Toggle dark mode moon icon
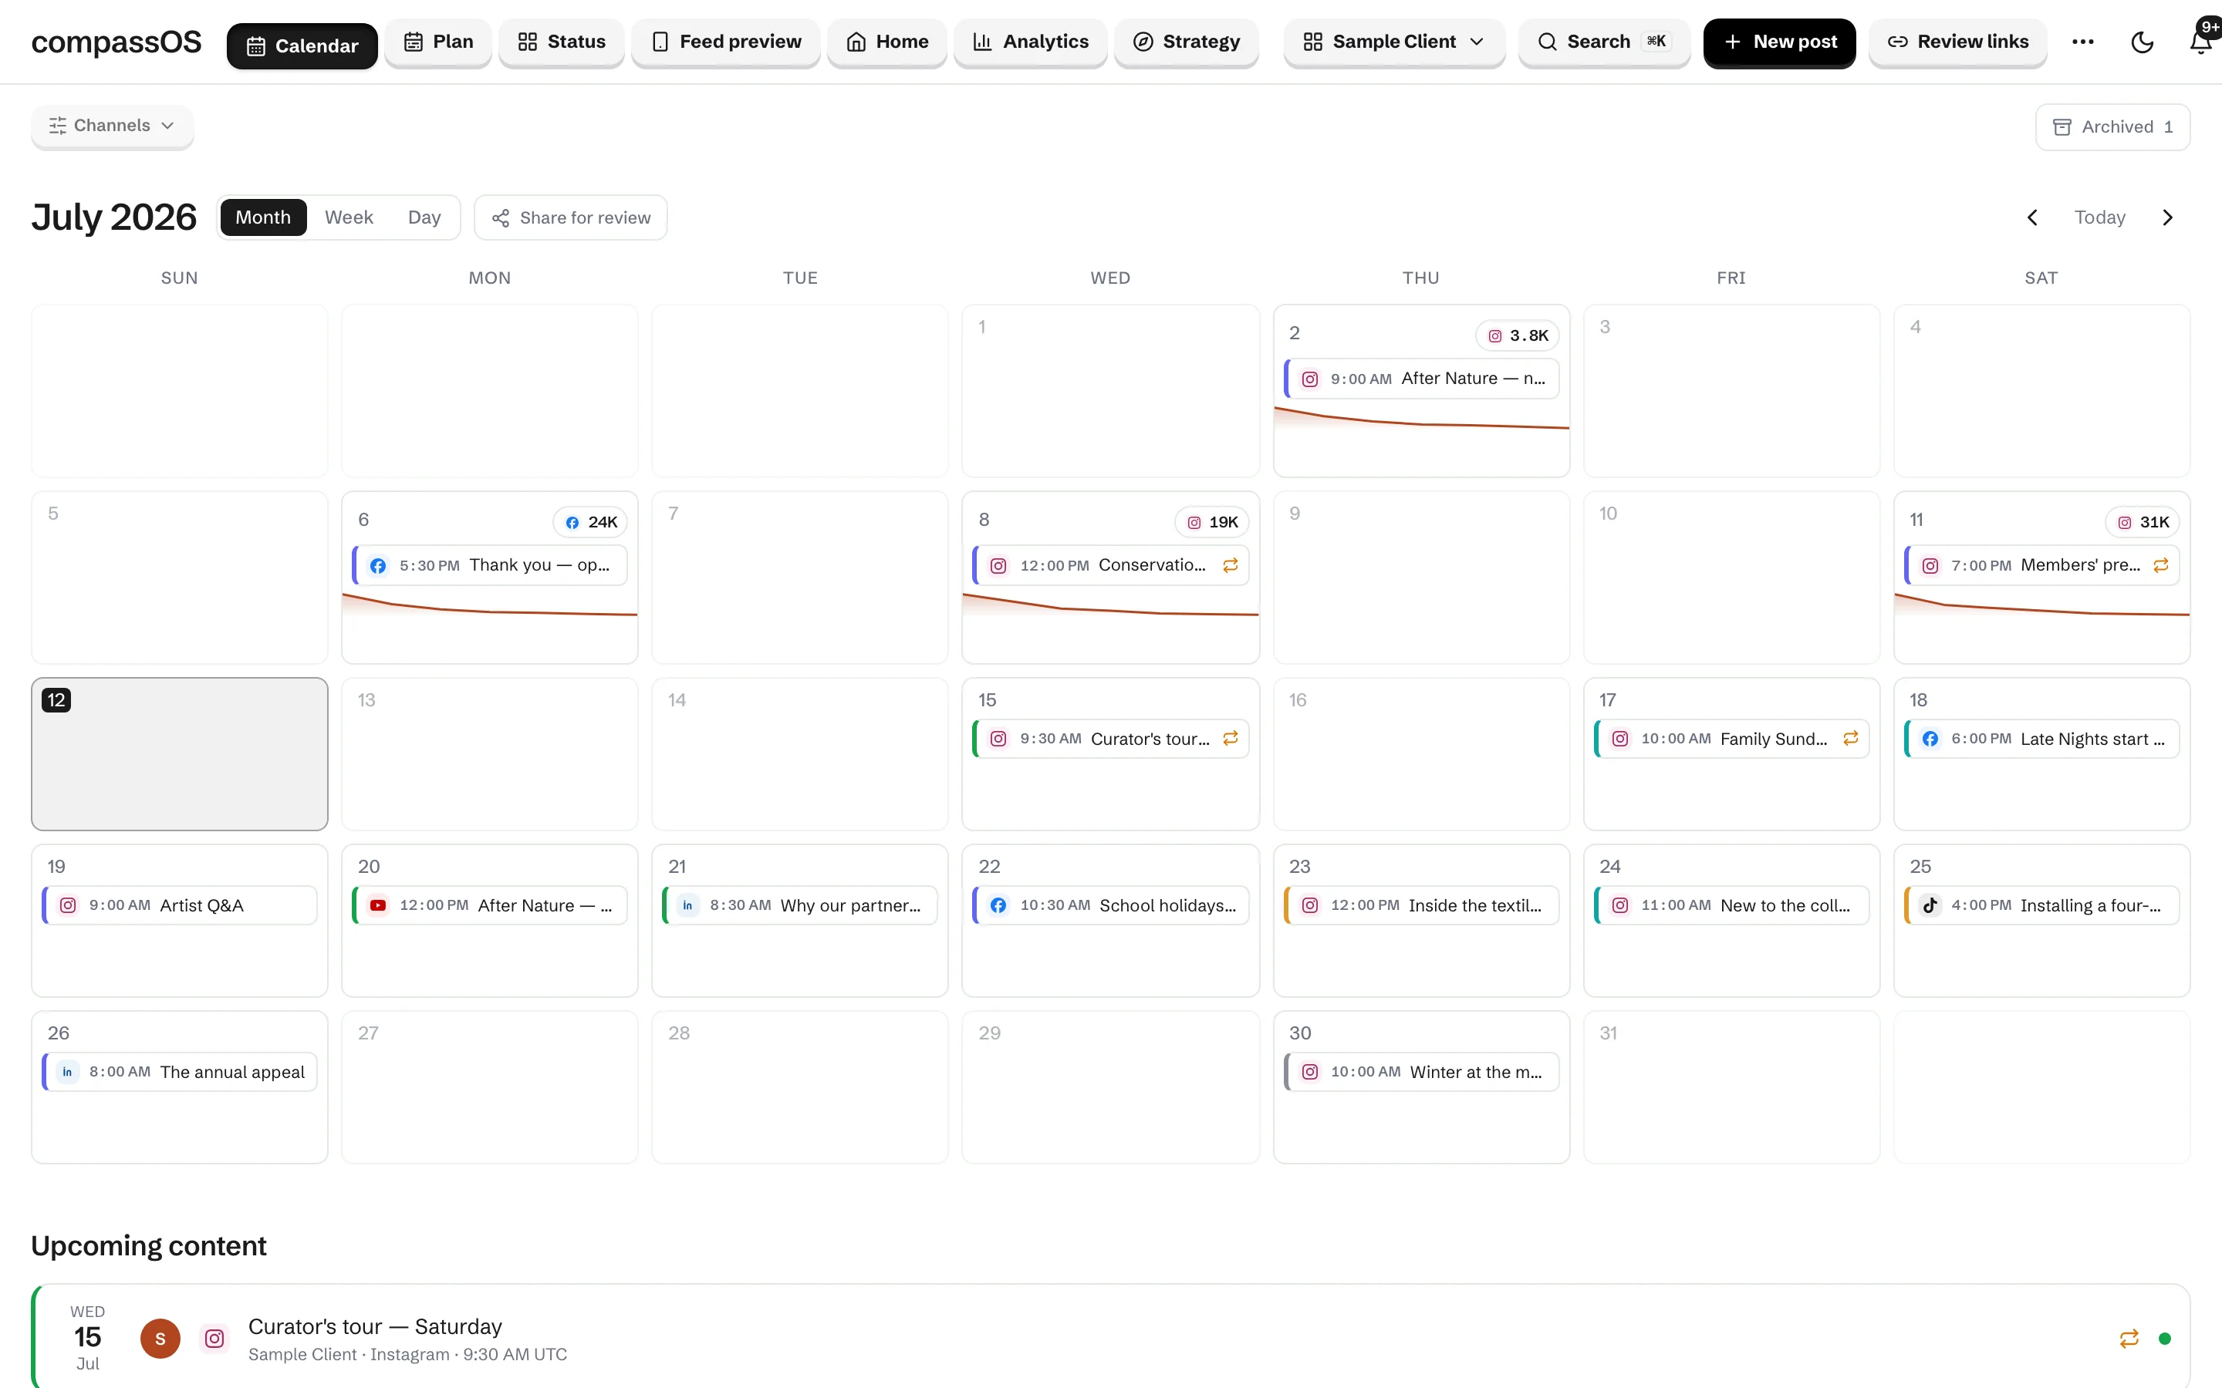The image size is (2222, 1388). [2141, 42]
